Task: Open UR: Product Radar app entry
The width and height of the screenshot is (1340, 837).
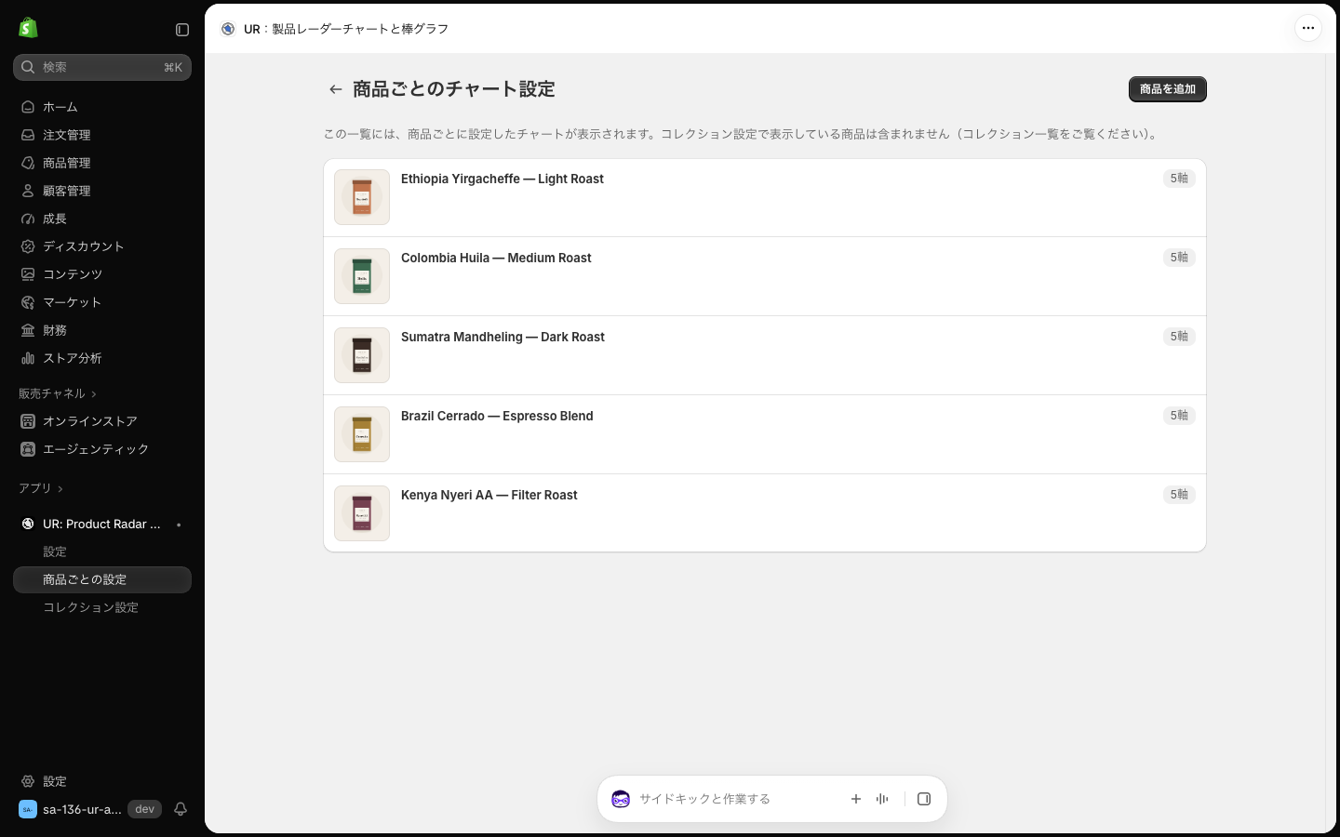Action: [102, 524]
